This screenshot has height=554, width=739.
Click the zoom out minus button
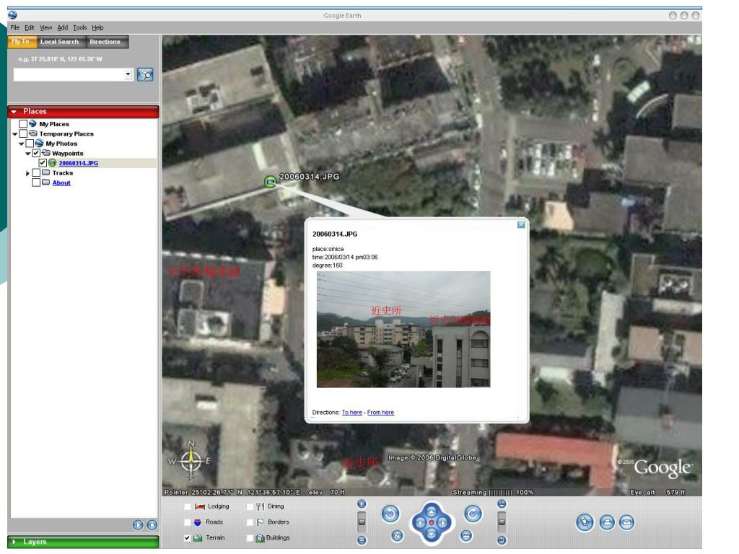pos(362,540)
